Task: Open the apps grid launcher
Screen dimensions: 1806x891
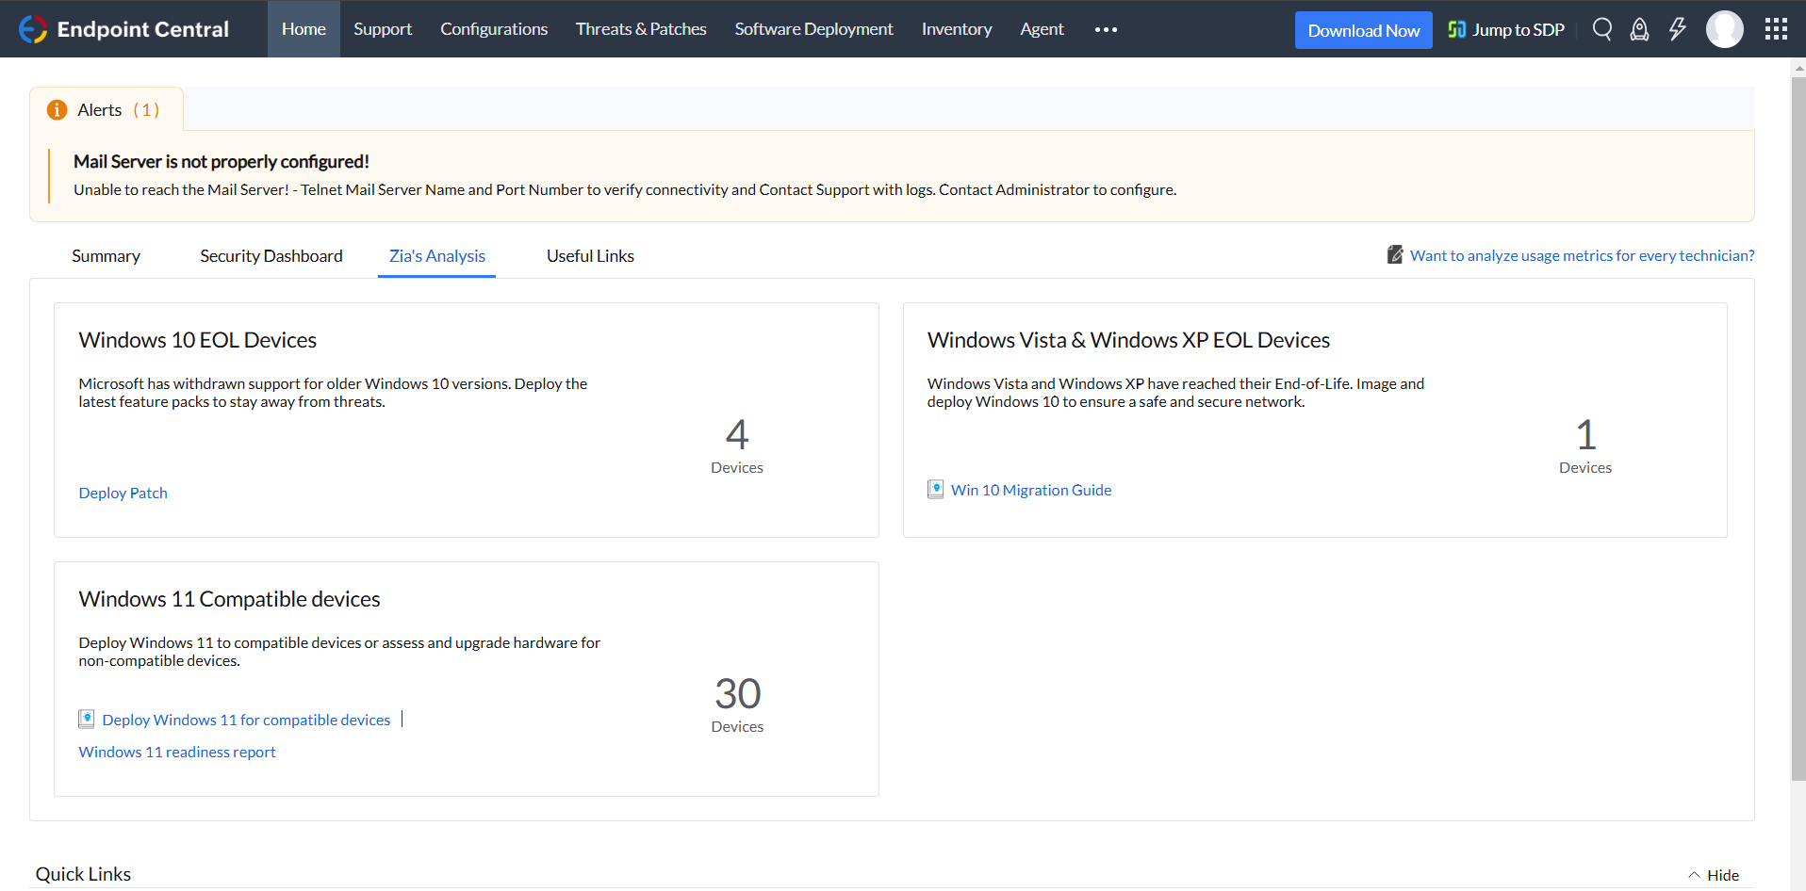Action: coord(1776,29)
